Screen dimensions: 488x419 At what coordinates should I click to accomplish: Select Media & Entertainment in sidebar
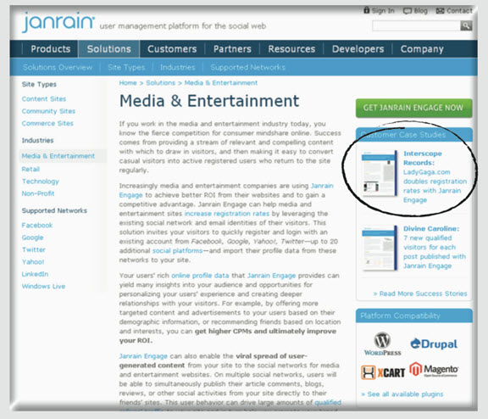pos(58,156)
